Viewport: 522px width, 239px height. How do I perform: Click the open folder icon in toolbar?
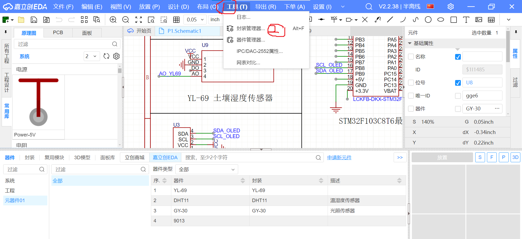click(21, 20)
